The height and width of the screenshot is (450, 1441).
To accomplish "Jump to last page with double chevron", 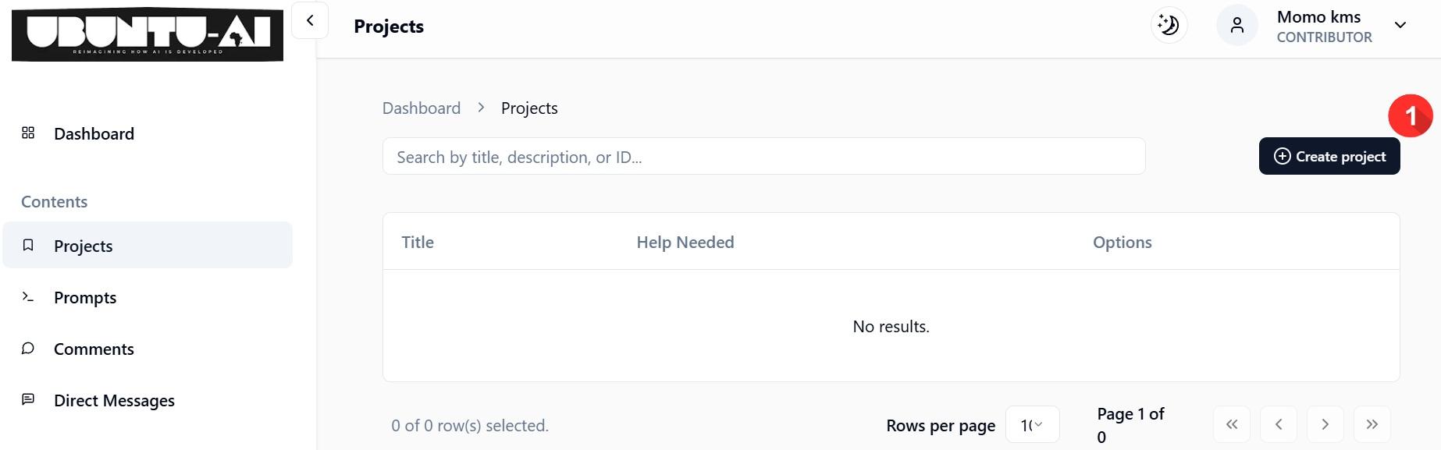I will click(x=1372, y=424).
